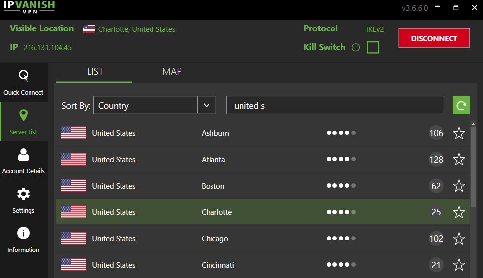
Task: Switch to the MAP tab
Action: [x=172, y=72]
